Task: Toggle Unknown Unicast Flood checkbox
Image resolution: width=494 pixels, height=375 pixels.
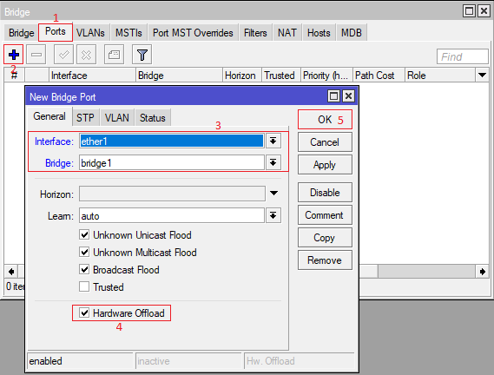Action: pyautogui.click(x=84, y=234)
